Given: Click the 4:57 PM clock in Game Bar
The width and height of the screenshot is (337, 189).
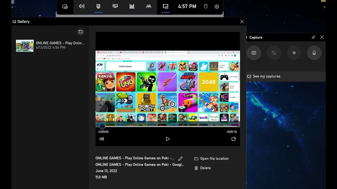Looking at the screenshot, I should [187, 7].
